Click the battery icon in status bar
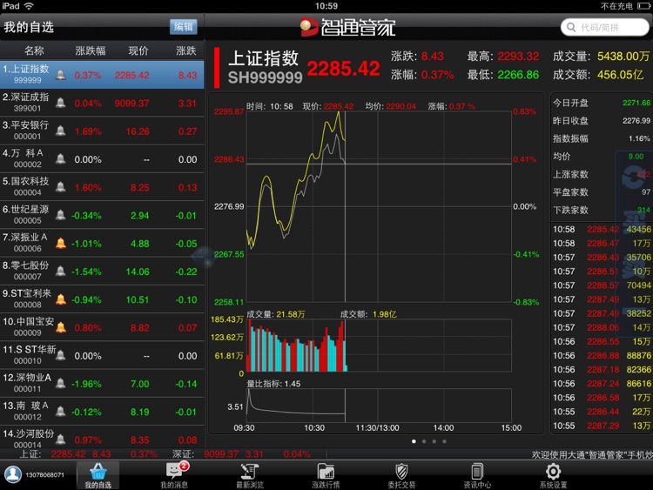The width and height of the screenshot is (653, 490). (x=643, y=6)
